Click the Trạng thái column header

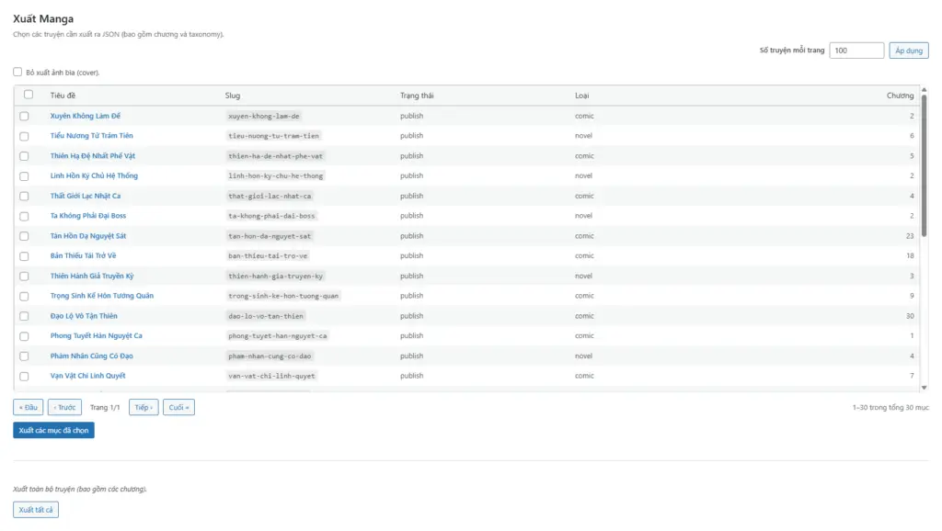coord(417,96)
